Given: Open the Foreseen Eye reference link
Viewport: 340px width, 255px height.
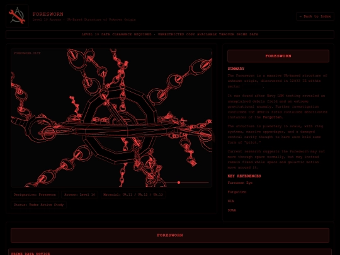Looking at the screenshot, I should pos(240,183).
